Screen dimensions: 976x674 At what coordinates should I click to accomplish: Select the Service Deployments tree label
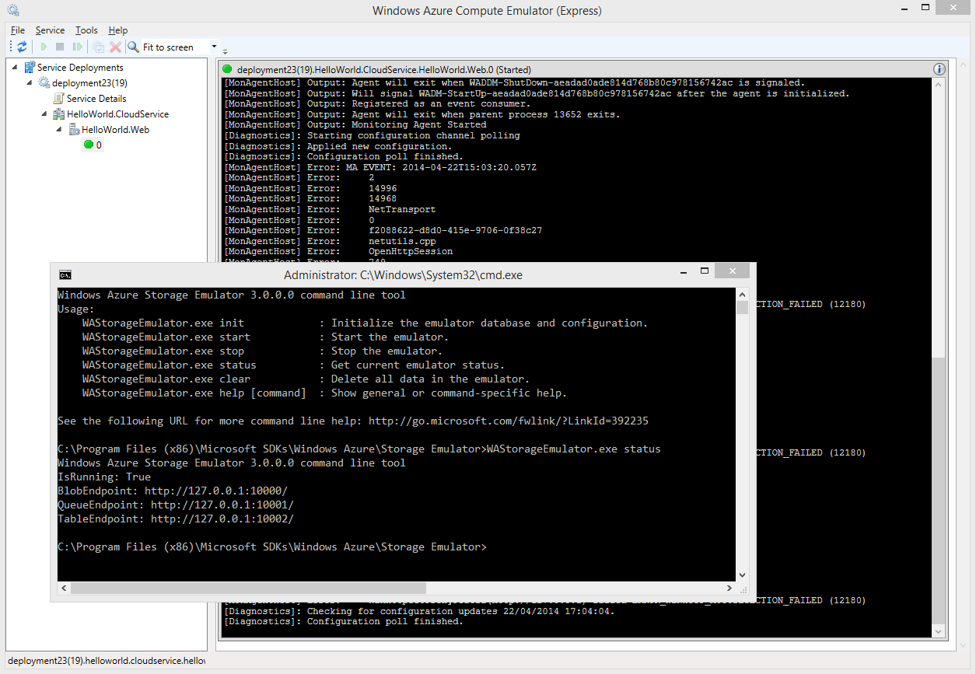click(80, 68)
